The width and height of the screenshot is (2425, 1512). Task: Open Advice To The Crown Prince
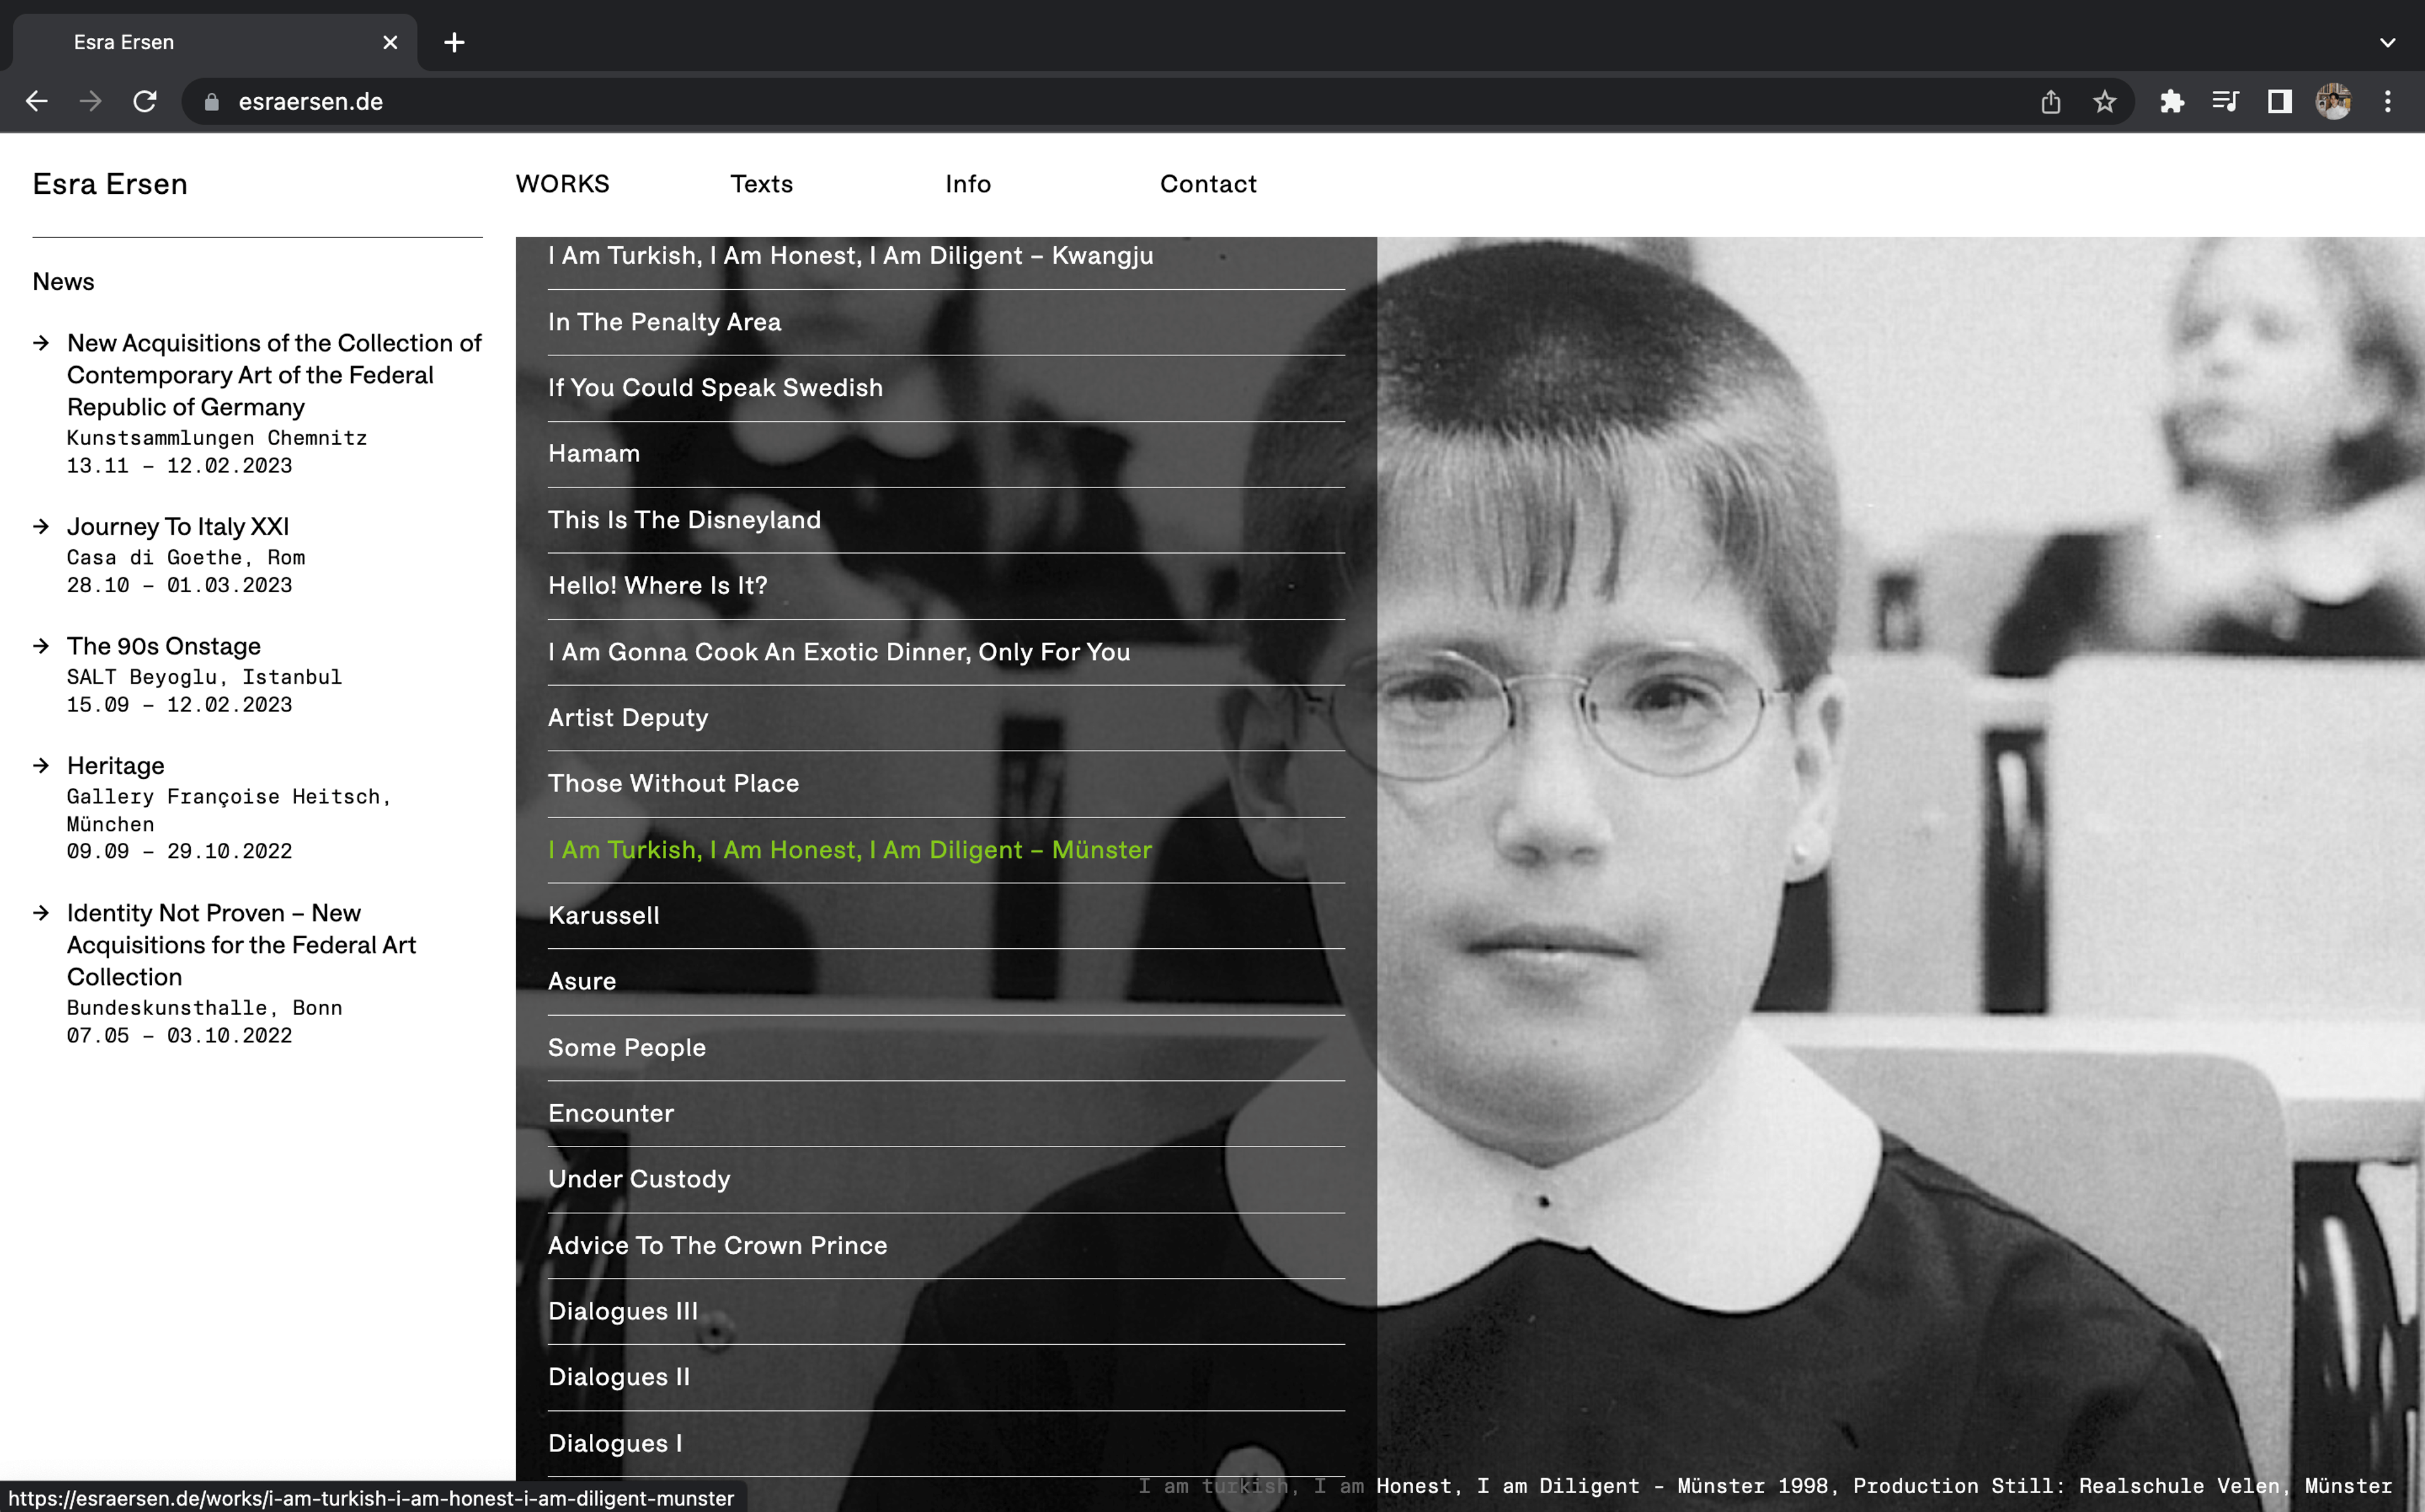point(718,1246)
